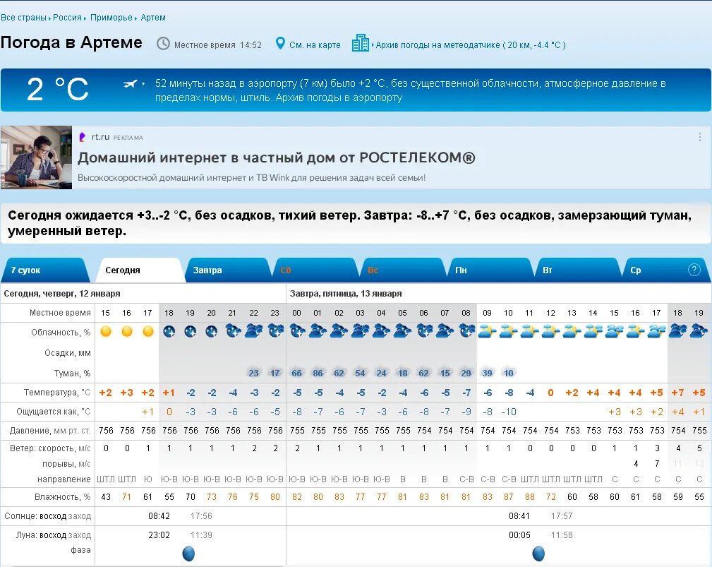Click today's moonrise time 23:02
Screen dimensions: 712x567
[159, 535]
